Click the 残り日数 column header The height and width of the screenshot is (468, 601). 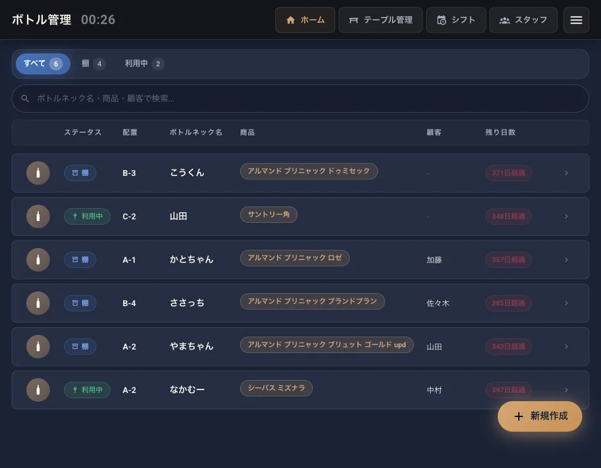pyautogui.click(x=500, y=133)
